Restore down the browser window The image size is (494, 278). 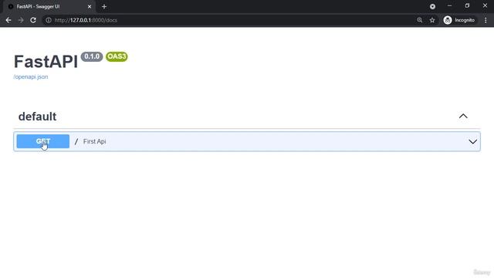(x=467, y=6)
